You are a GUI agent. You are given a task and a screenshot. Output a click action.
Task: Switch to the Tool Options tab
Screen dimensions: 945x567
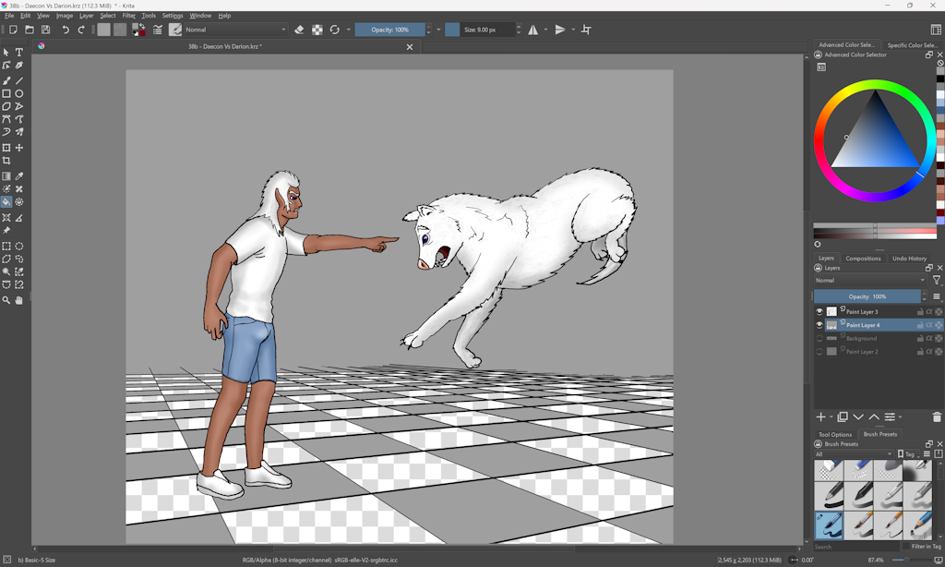pyautogui.click(x=835, y=434)
